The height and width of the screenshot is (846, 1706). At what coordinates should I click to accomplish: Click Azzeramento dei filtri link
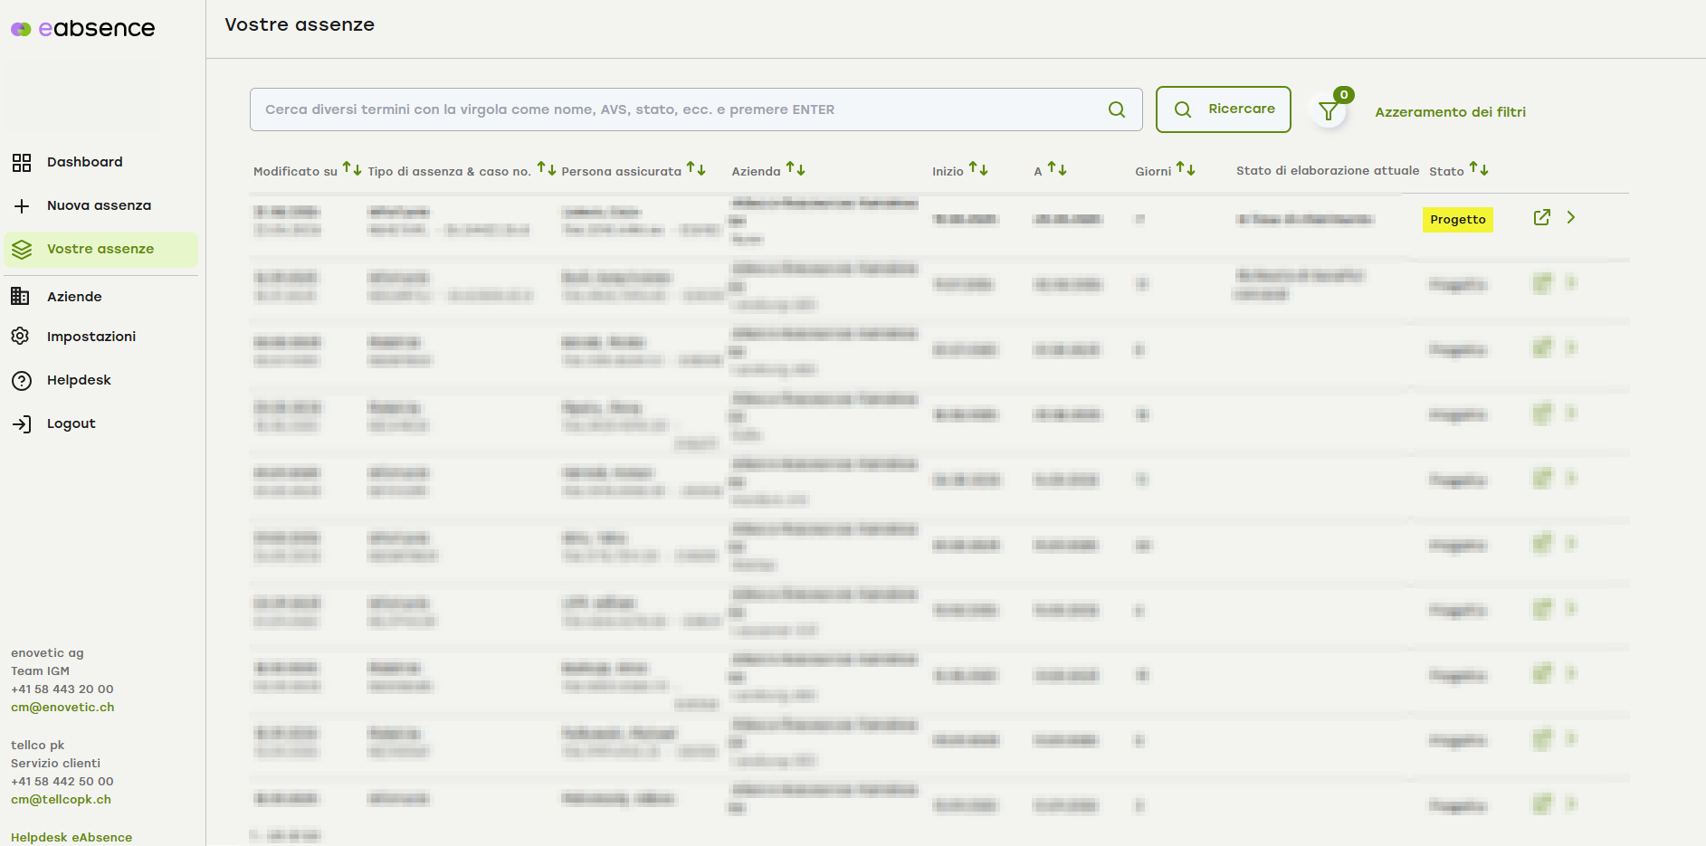point(1450,112)
